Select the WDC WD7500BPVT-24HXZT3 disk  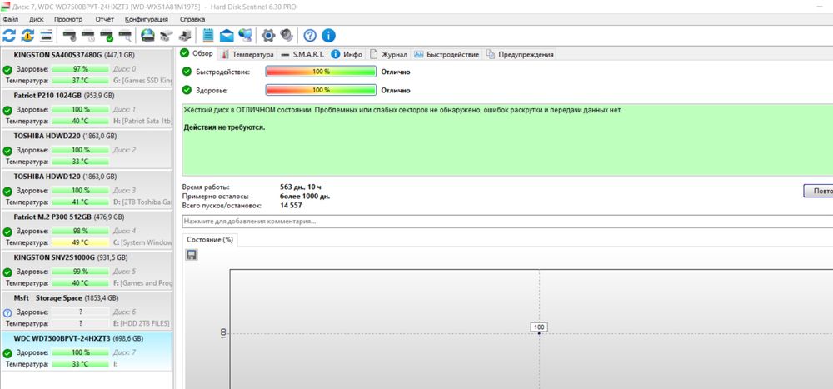click(x=87, y=352)
